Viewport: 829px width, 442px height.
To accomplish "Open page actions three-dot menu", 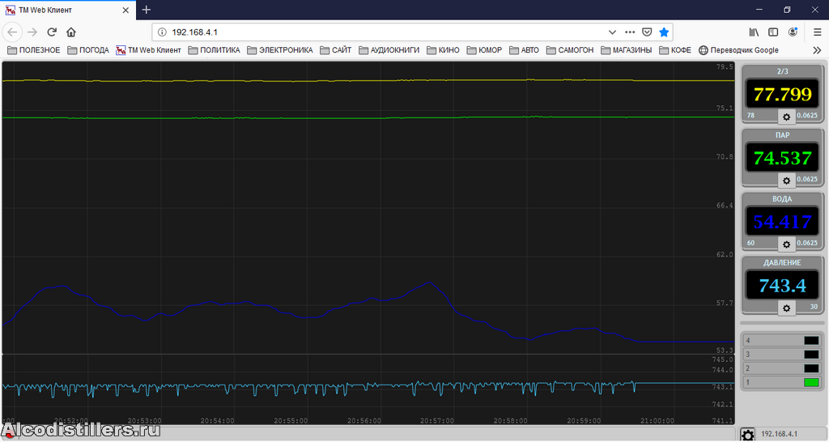I will (629, 32).
